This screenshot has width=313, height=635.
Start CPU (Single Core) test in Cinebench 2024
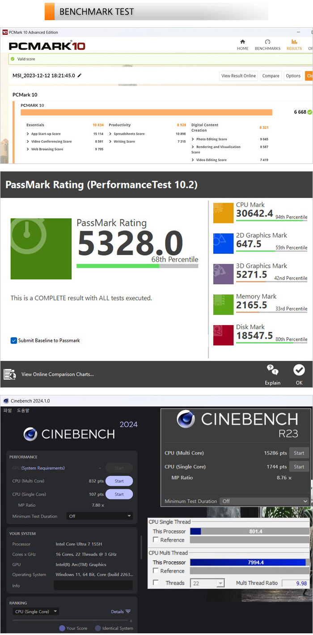(119, 494)
